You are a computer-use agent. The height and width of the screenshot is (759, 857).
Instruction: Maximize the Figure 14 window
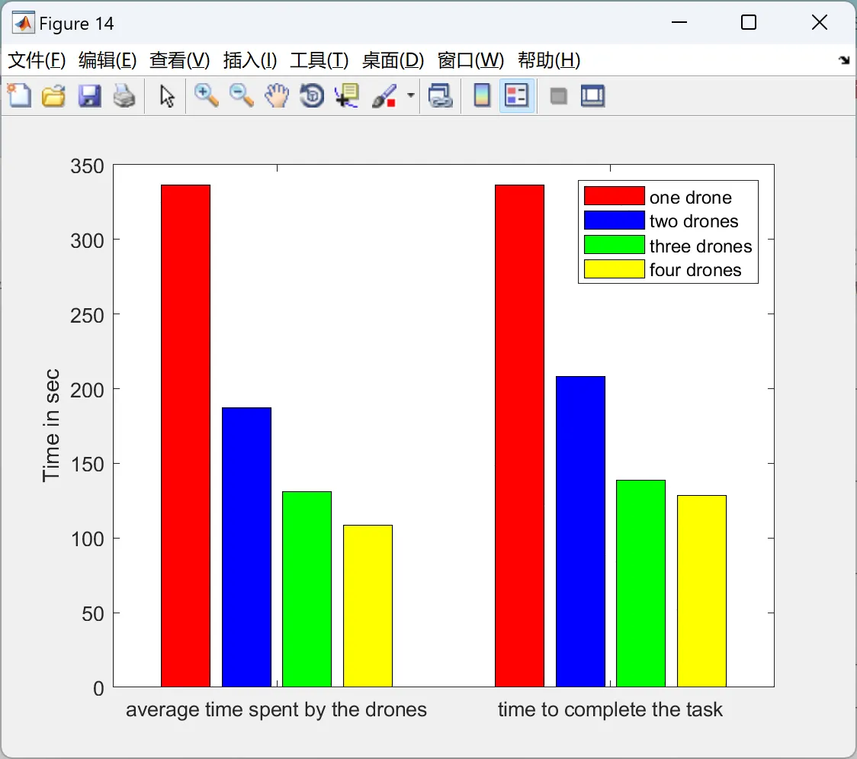point(749,22)
